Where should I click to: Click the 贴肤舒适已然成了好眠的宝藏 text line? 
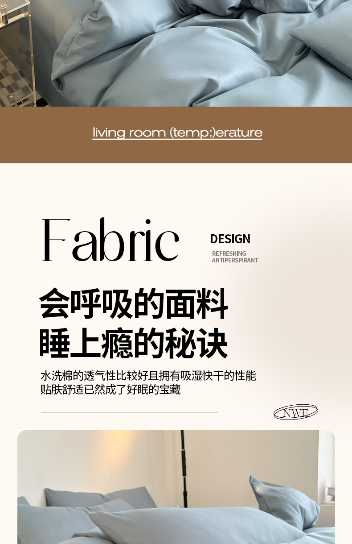(111, 389)
